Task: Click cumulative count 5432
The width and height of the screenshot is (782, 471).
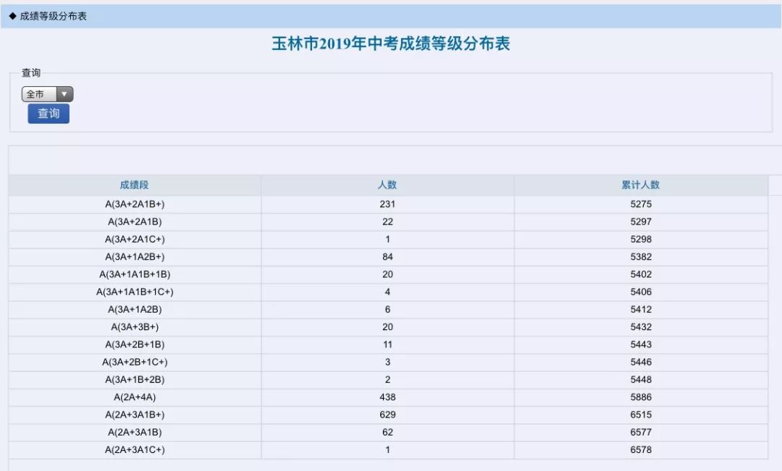Action: coord(641,327)
